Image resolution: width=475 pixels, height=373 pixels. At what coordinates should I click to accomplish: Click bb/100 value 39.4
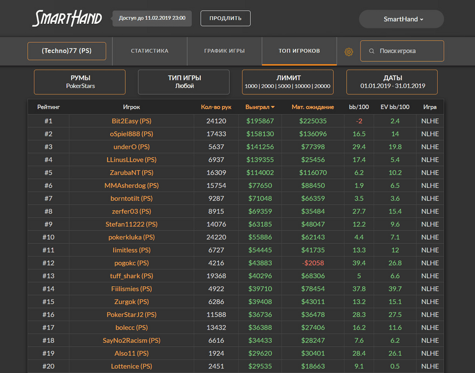tap(359, 263)
